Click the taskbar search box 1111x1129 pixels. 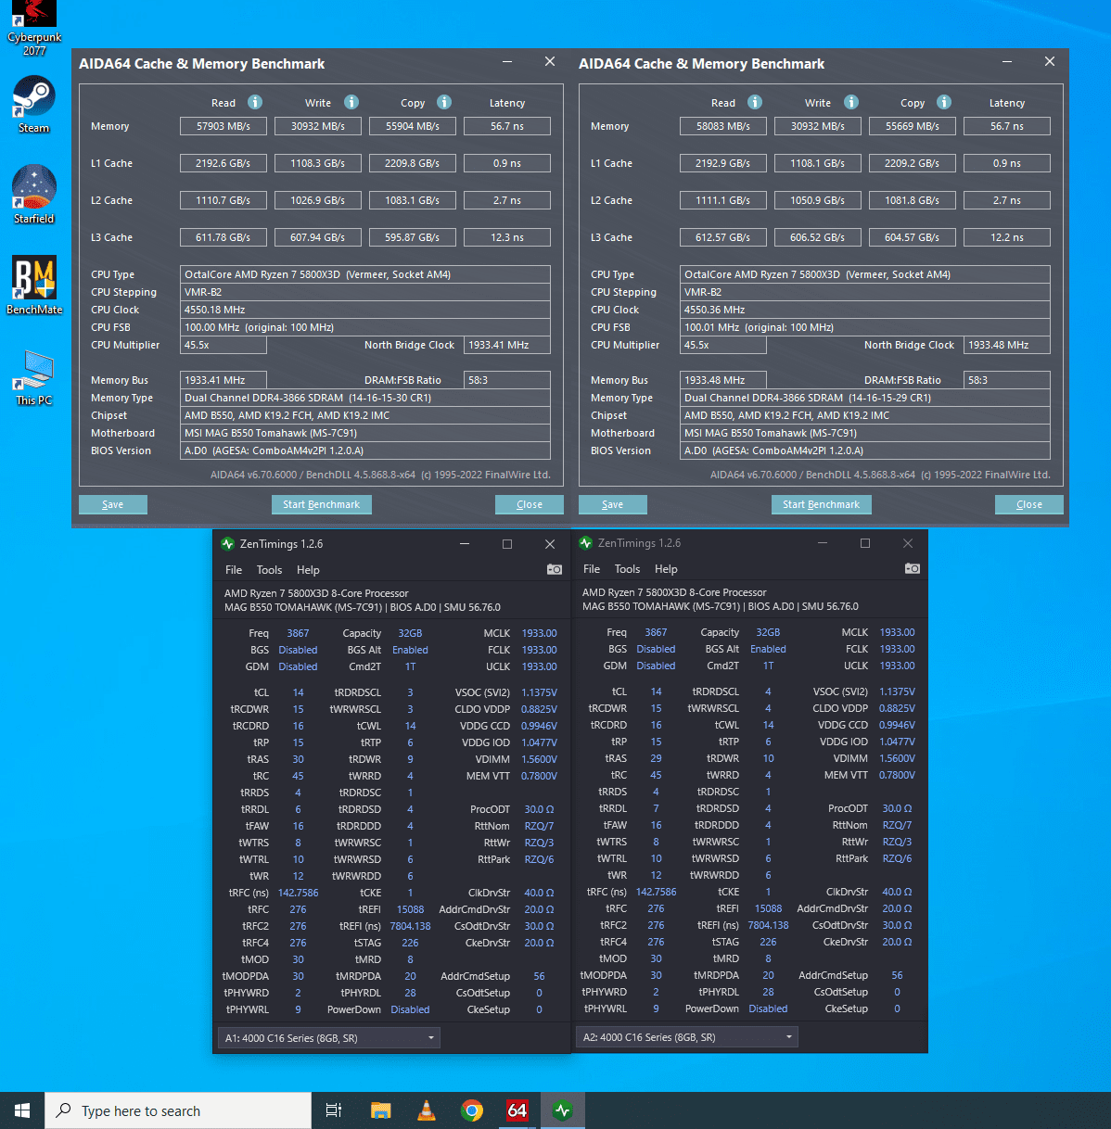(178, 1110)
